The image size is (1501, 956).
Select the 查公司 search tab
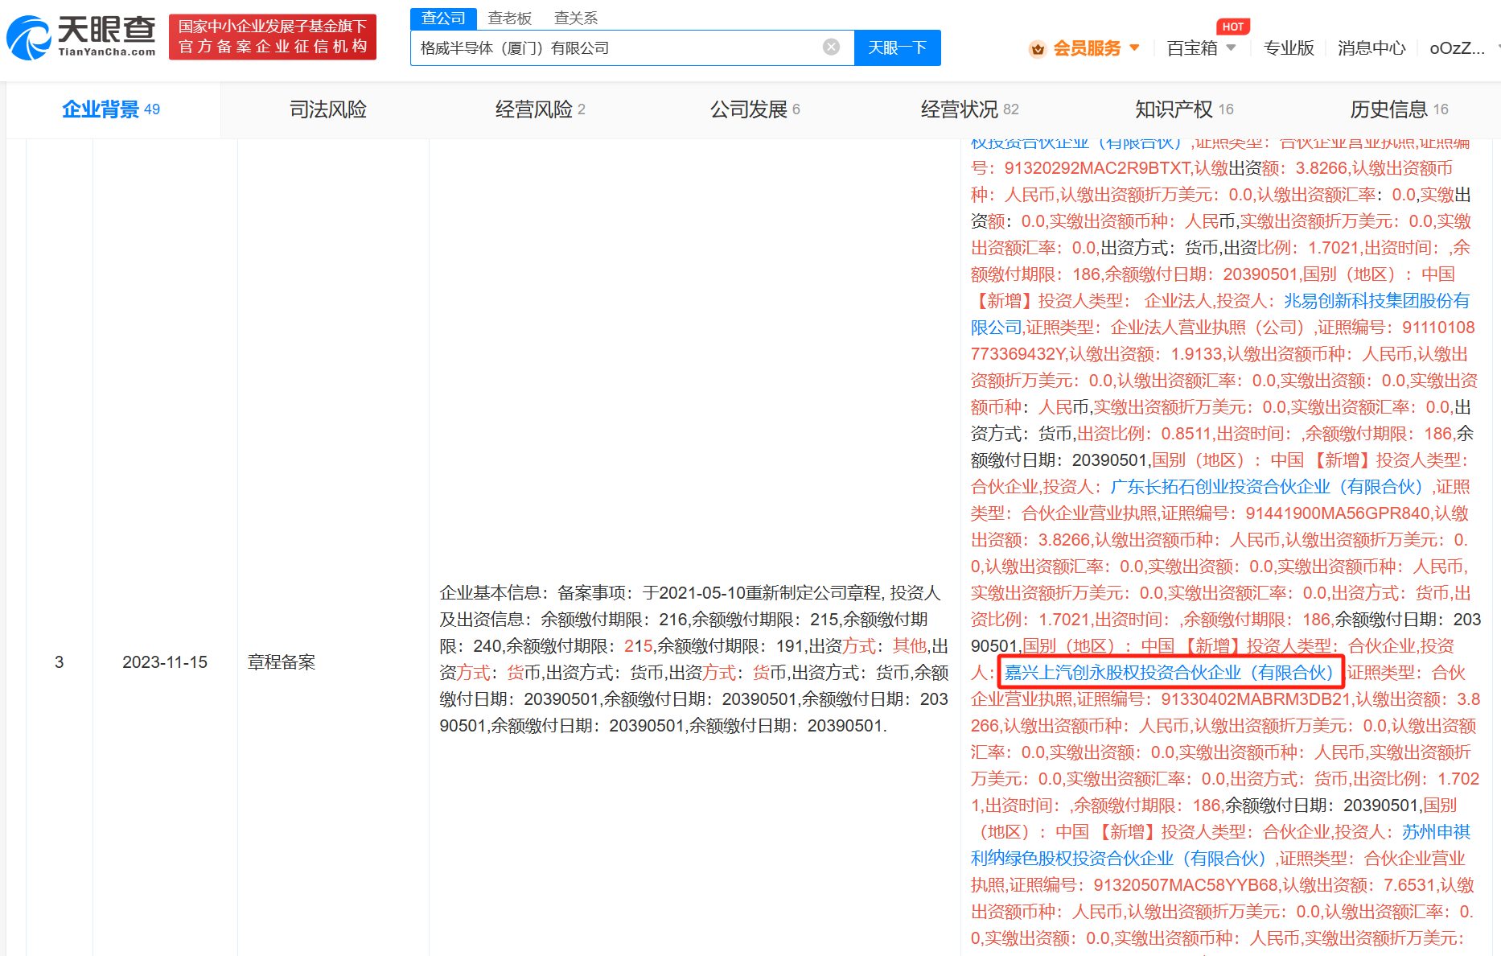pyautogui.click(x=443, y=18)
